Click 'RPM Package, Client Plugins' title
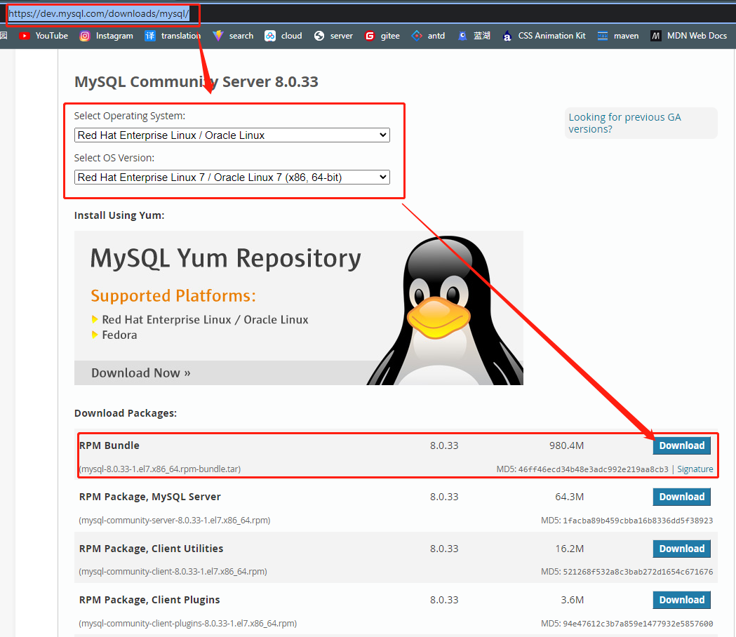The image size is (736, 637). point(149,599)
